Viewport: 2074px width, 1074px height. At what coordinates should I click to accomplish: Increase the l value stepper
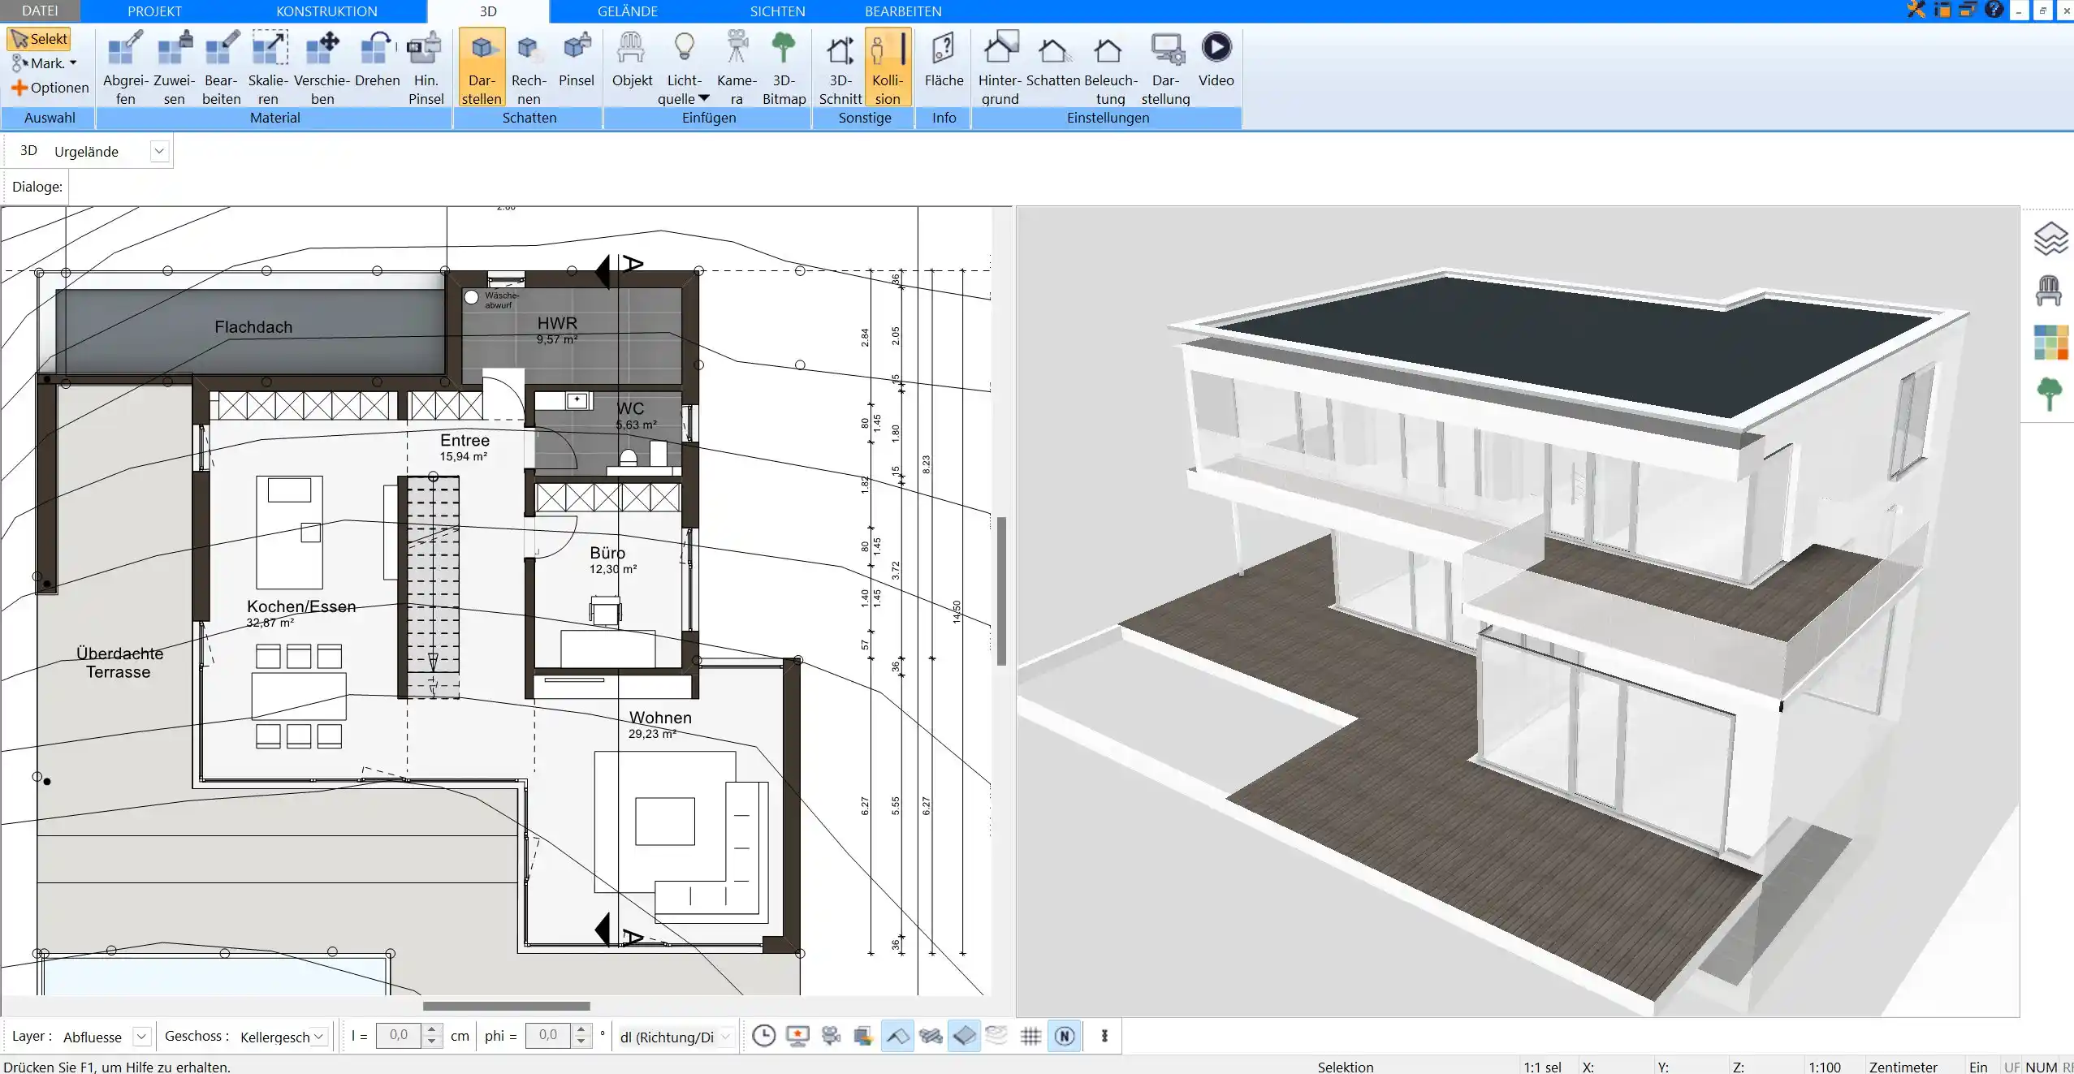pyautogui.click(x=432, y=1029)
